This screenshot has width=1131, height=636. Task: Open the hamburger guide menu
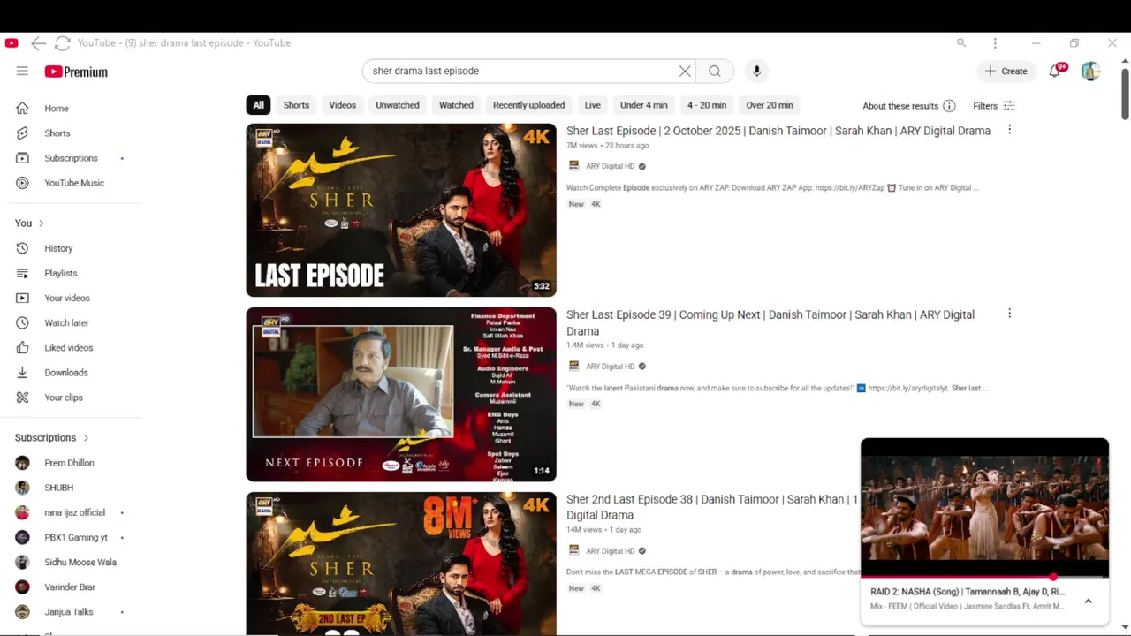(22, 72)
